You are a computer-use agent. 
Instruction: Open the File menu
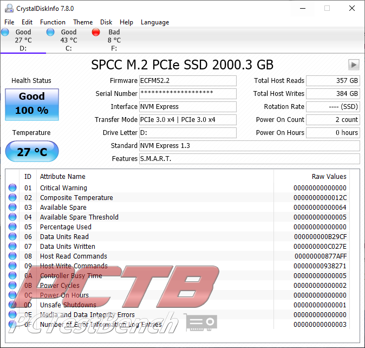[x=9, y=22]
